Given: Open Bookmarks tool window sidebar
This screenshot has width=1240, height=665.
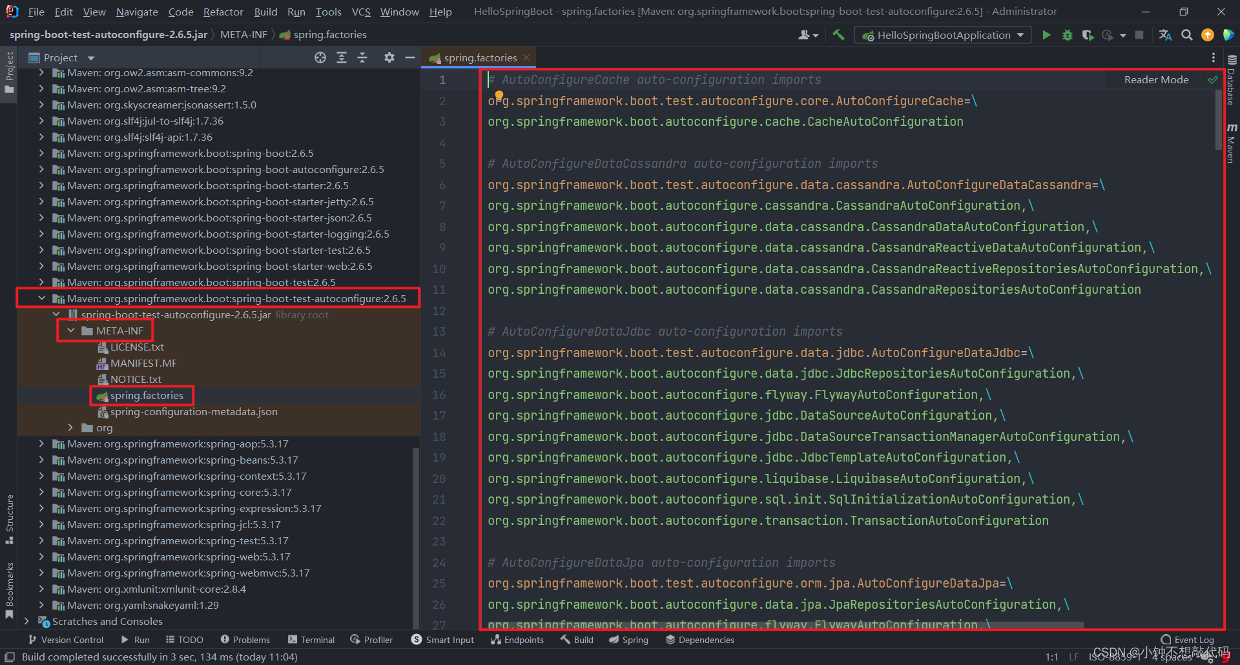Looking at the screenshot, I should 9,590.
